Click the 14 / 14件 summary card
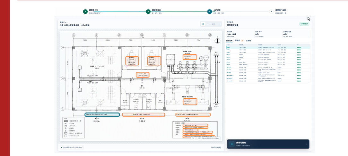This screenshot has width=348, height=156. click(240, 34)
